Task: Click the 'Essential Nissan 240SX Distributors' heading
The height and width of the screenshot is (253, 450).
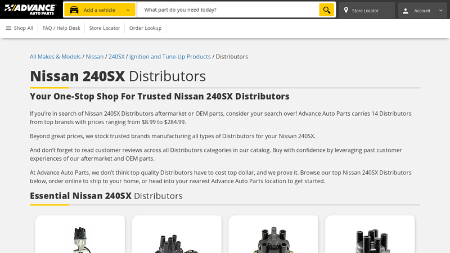Action: [106, 196]
